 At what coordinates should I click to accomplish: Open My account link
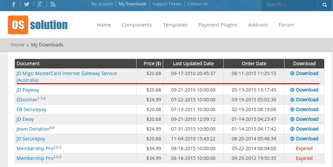tap(102, 4)
